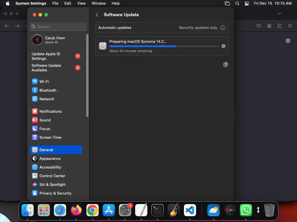
Task: Click the update preparation progress bar
Action: tap(164, 46)
